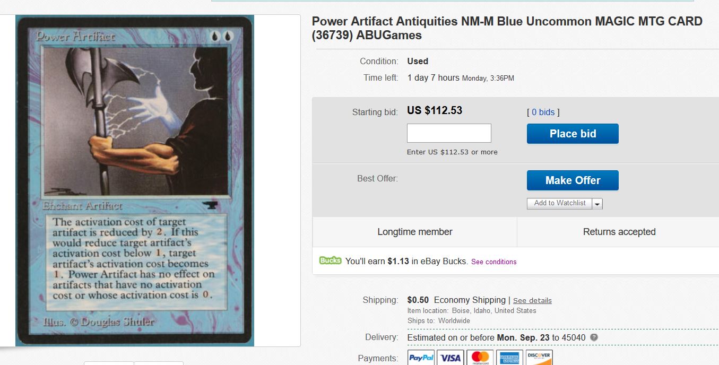Click the delivery estimate help icon

pos(594,337)
